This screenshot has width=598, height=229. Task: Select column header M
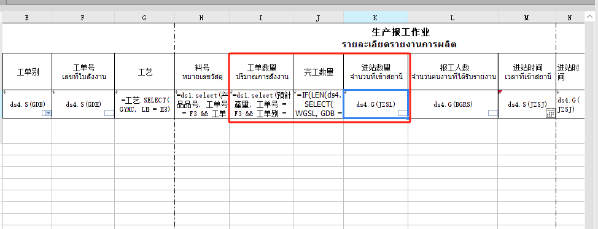pos(527,18)
